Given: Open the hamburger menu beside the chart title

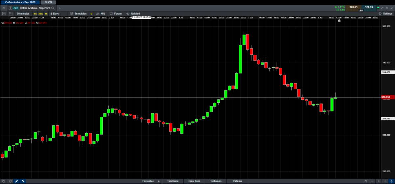Looking at the screenshot, I should point(4,8).
